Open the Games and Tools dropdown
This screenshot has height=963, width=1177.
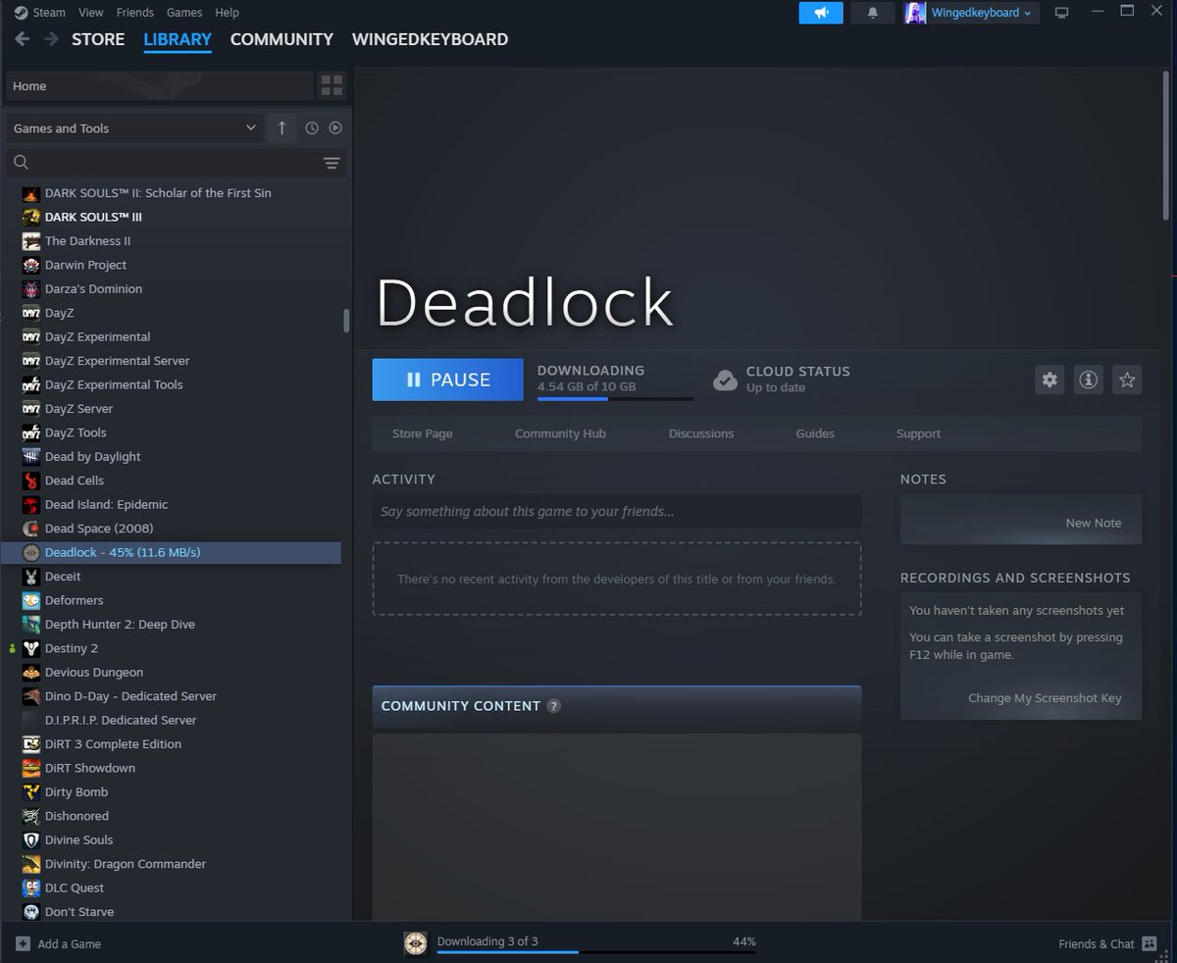click(x=133, y=127)
